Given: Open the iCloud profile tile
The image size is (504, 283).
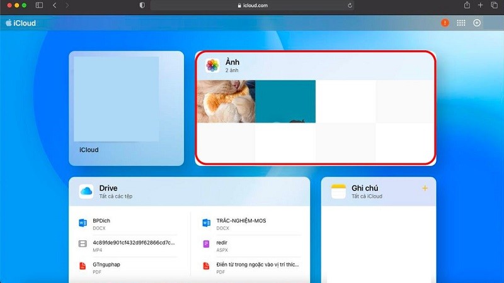Looking at the screenshot, I should point(127,108).
